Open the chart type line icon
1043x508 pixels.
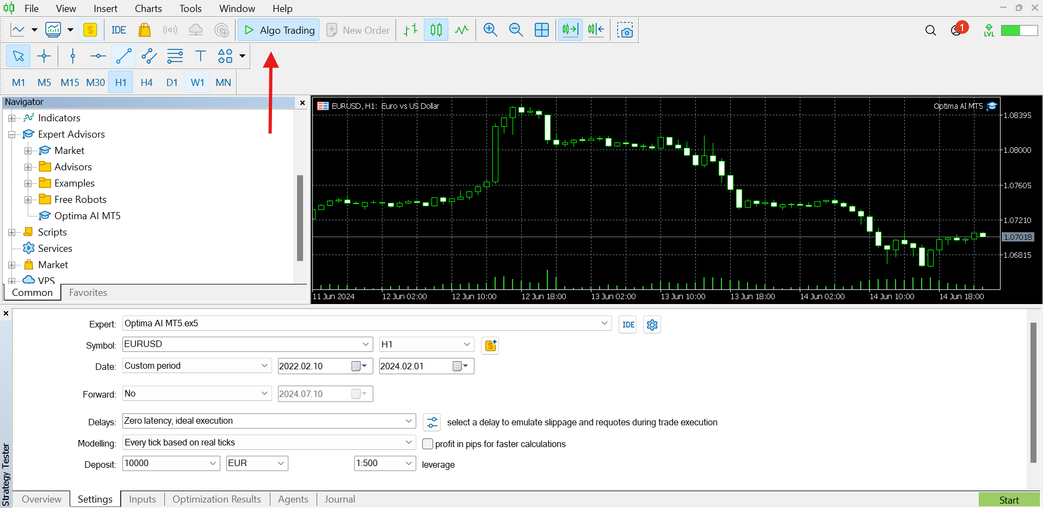(18, 30)
